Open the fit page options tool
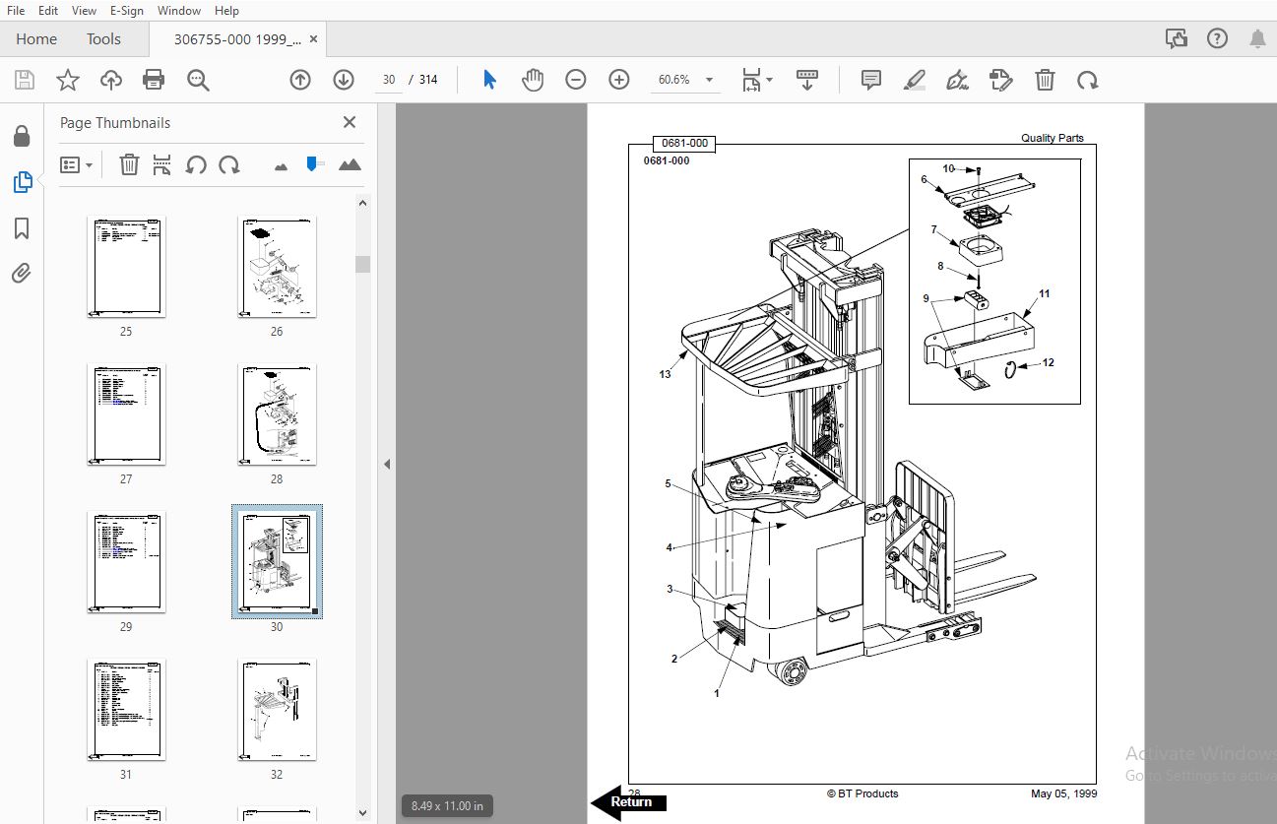The height and width of the screenshot is (824, 1277). (757, 80)
